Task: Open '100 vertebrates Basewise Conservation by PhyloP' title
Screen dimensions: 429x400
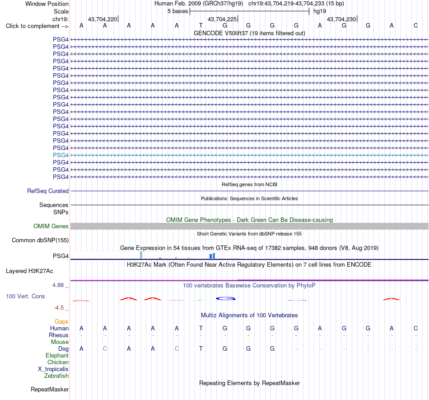Action: (x=249, y=286)
